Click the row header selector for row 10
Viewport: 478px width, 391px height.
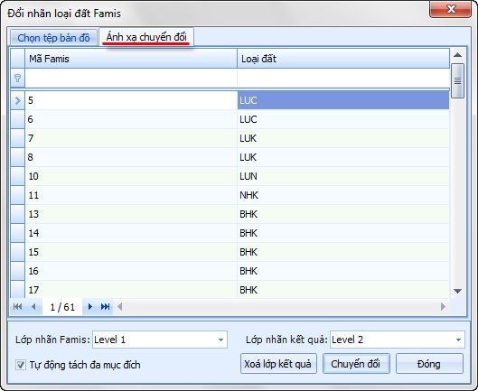tap(18, 176)
